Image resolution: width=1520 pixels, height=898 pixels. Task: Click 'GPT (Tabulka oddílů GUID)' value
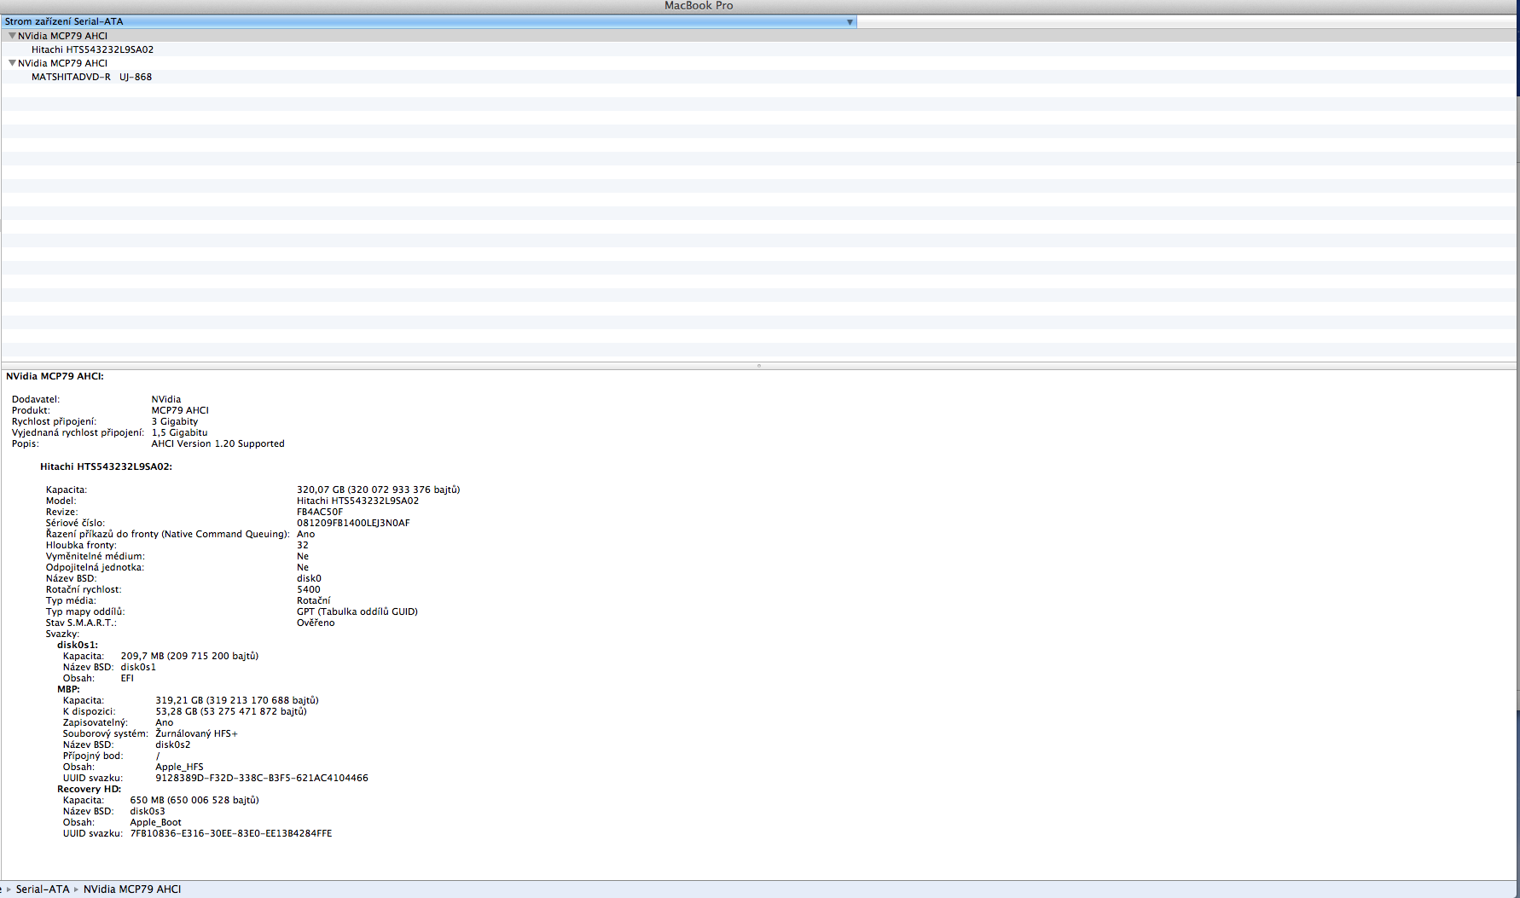point(357,611)
